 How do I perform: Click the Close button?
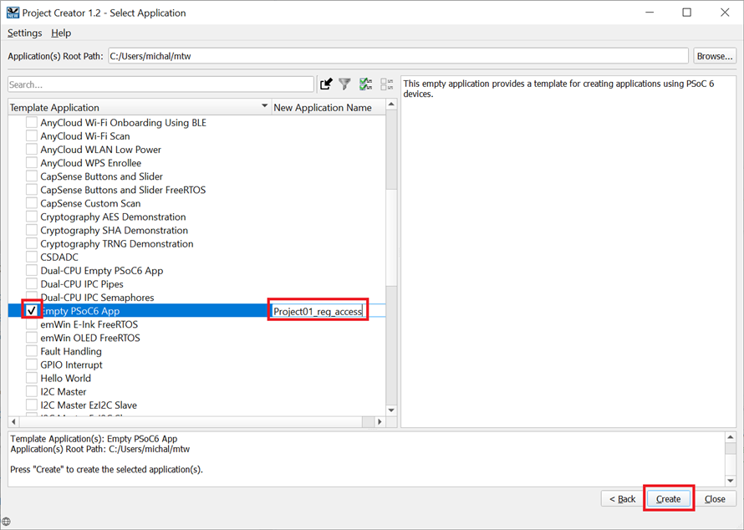715,499
